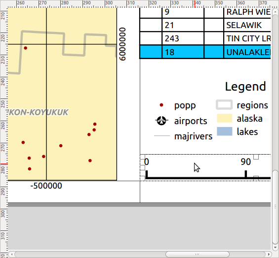Click the horizontal scrollbar right arrow
The width and height of the screenshot is (279, 258).
(x=269, y=254)
